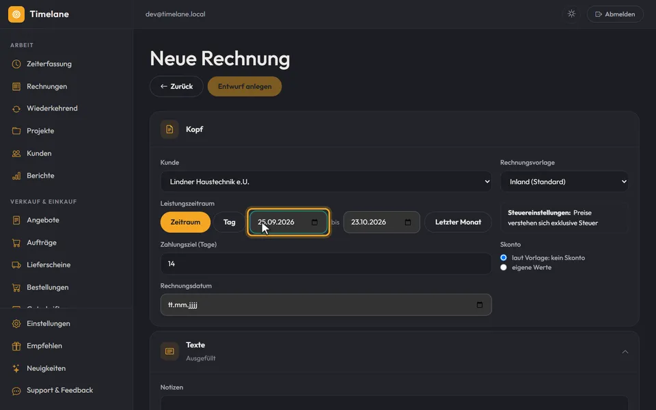656x410 pixels.
Task: Click the end date field 23.10.2026
Action: point(381,222)
